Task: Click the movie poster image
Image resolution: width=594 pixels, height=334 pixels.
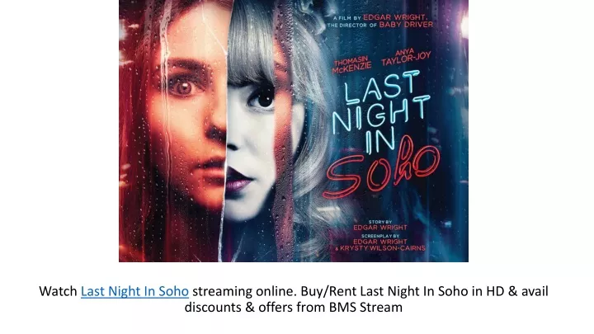Action: pos(294,130)
